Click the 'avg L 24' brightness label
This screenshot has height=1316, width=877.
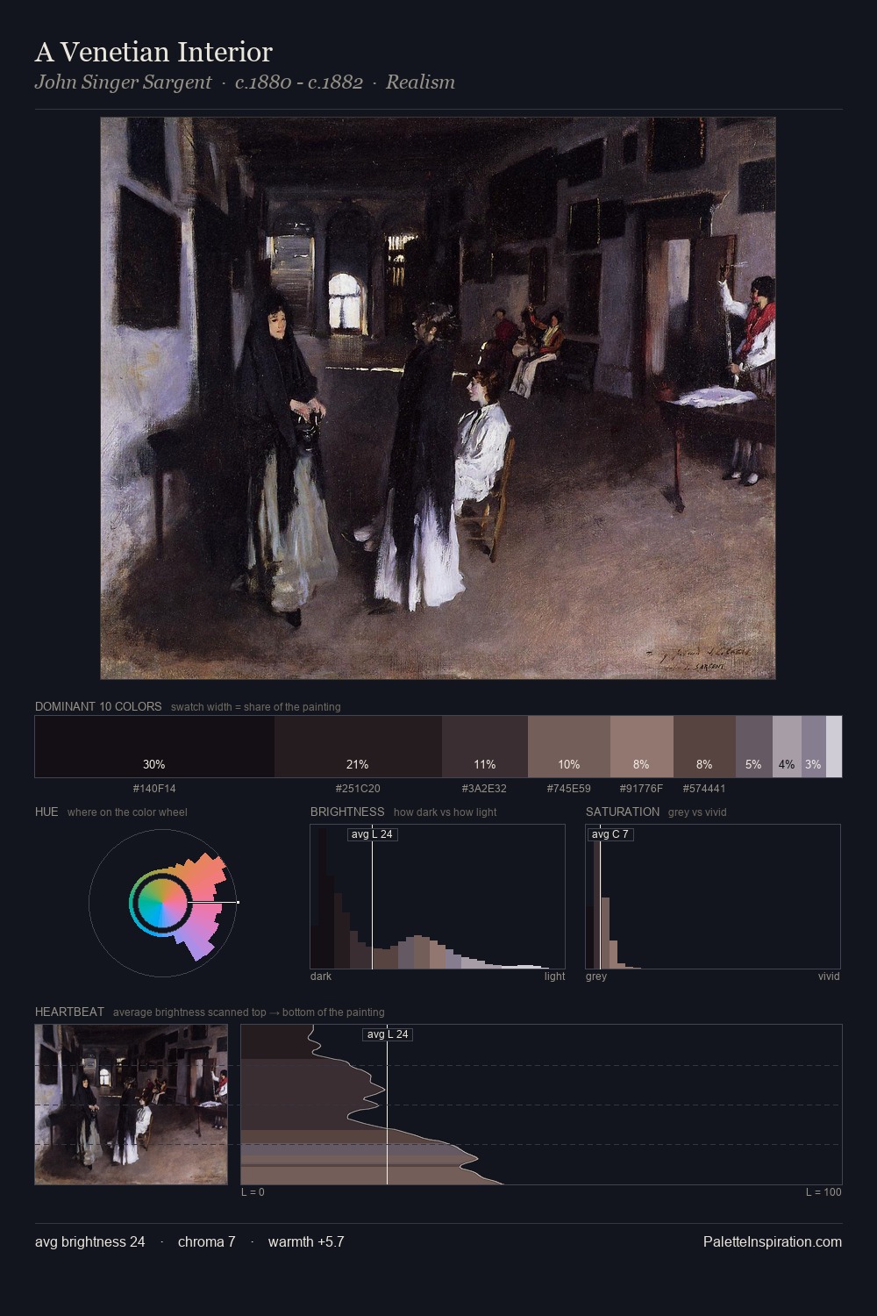[x=372, y=834]
